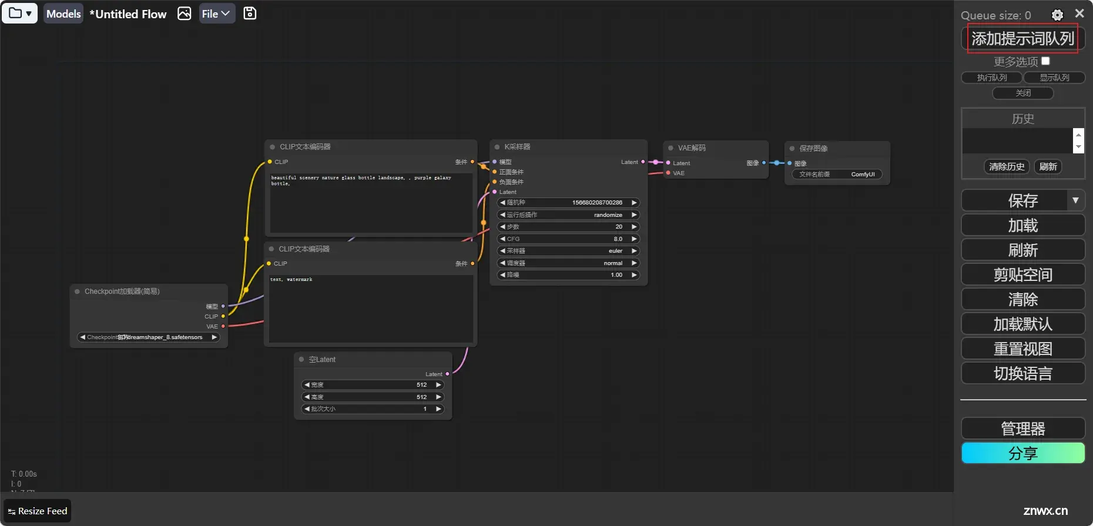Click the VAE output port on Checkpoint loader
Image resolution: width=1093 pixels, height=526 pixels.
(x=223, y=326)
